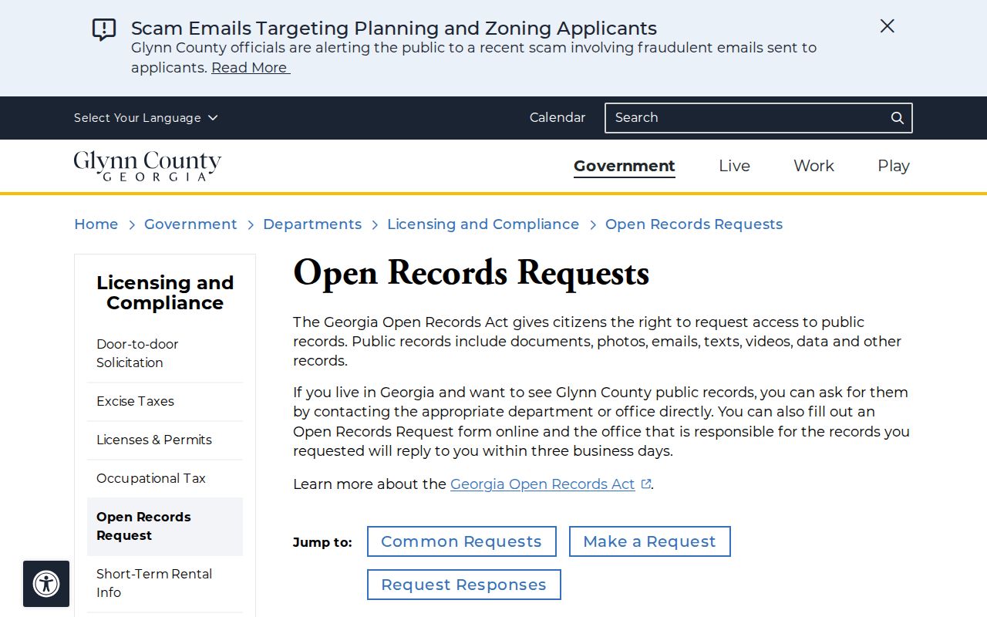Go to Home breadcrumb

click(96, 224)
